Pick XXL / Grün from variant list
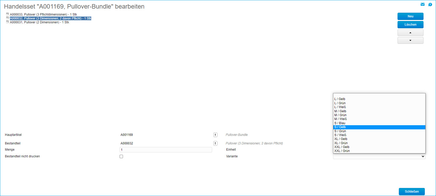 click(379, 151)
